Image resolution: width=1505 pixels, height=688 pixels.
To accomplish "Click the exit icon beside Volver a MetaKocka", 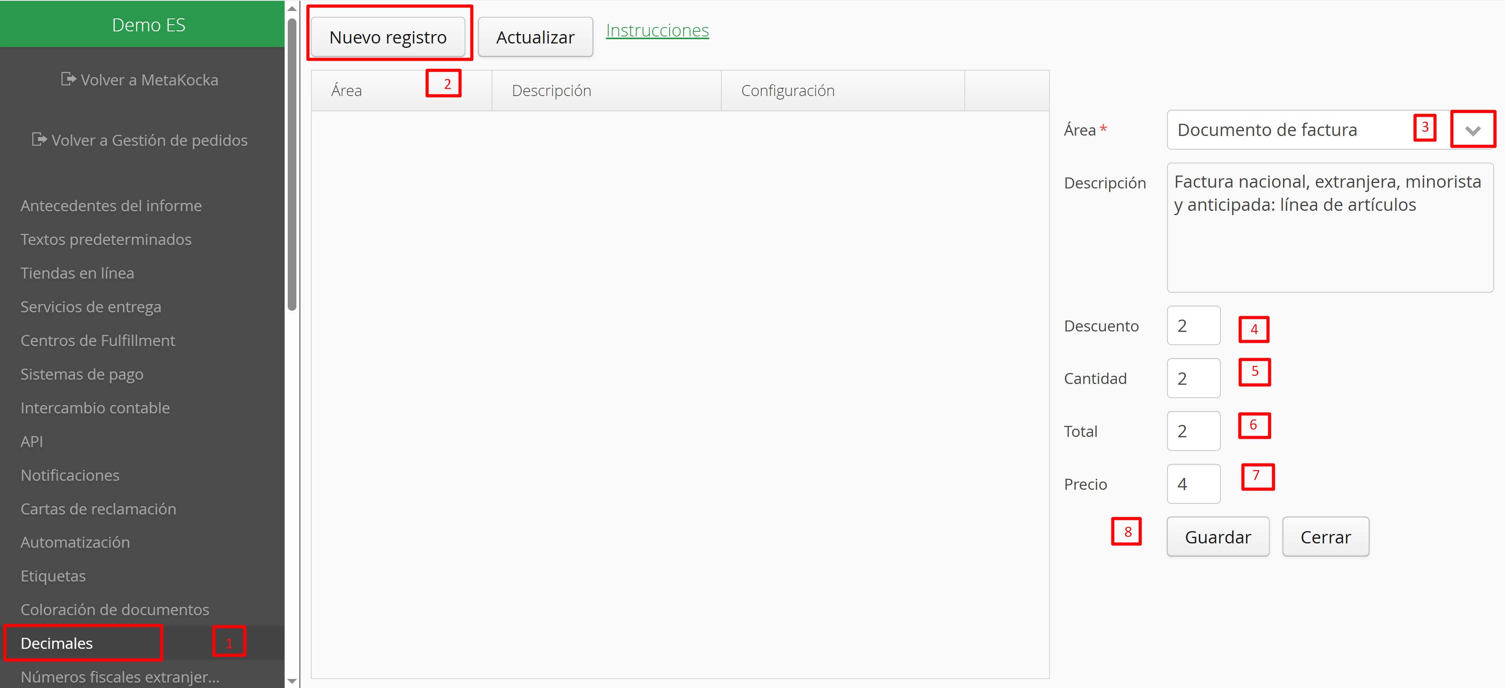I will pos(68,79).
